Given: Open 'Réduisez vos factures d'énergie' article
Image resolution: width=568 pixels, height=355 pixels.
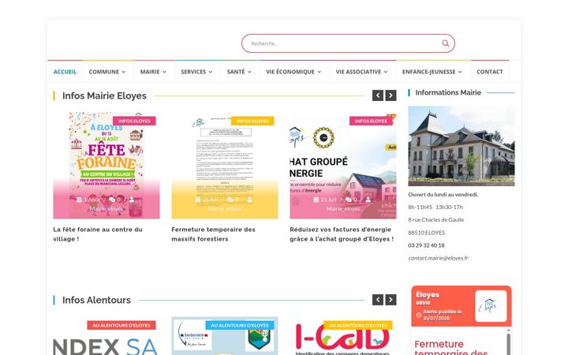Looking at the screenshot, I should point(342,234).
